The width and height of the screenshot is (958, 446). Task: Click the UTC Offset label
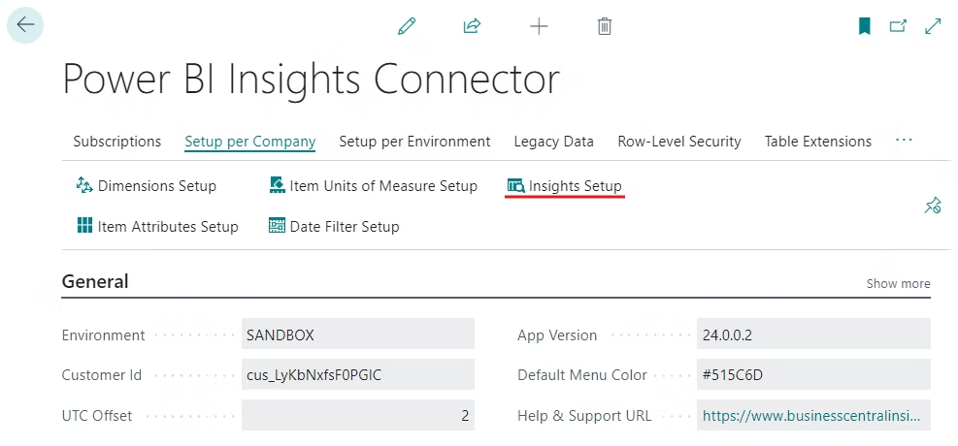tap(96, 416)
